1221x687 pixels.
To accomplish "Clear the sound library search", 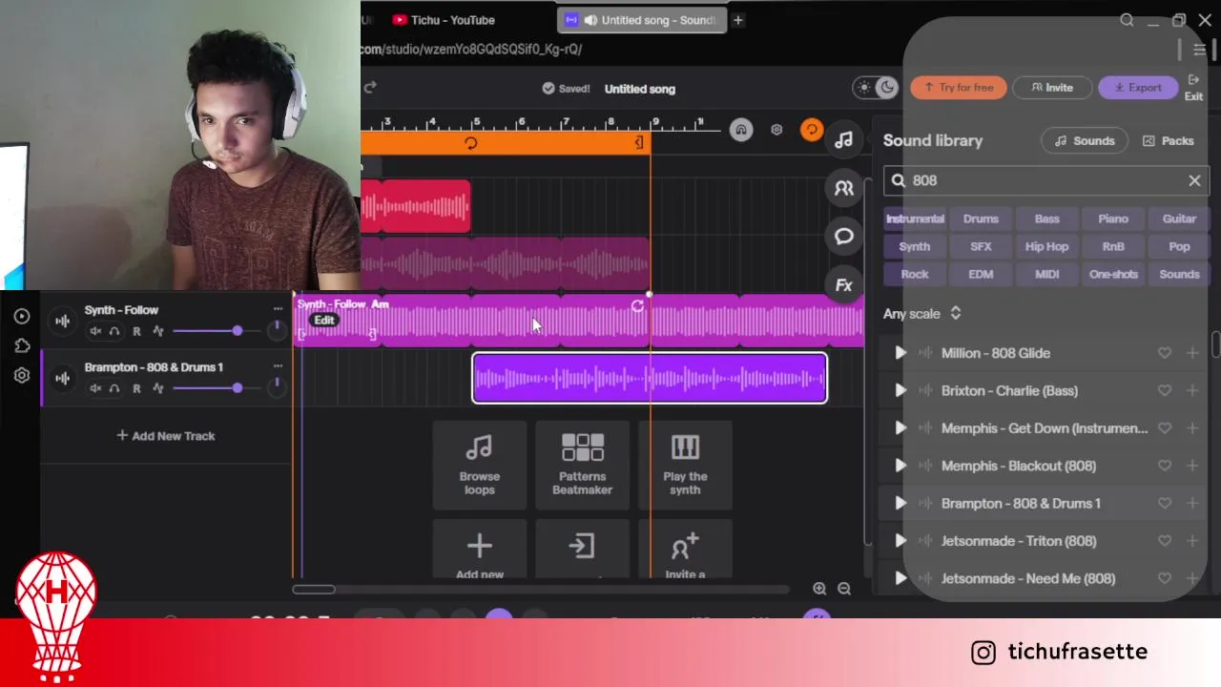I will coord(1194,180).
